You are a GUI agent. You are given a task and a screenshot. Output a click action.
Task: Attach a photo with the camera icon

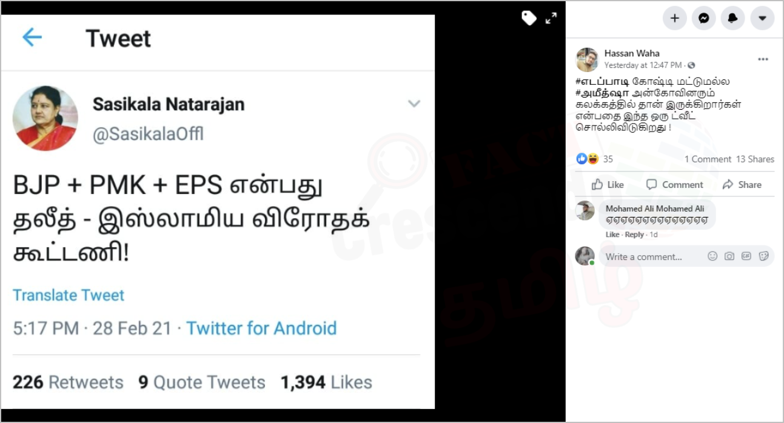click(729, 256)
